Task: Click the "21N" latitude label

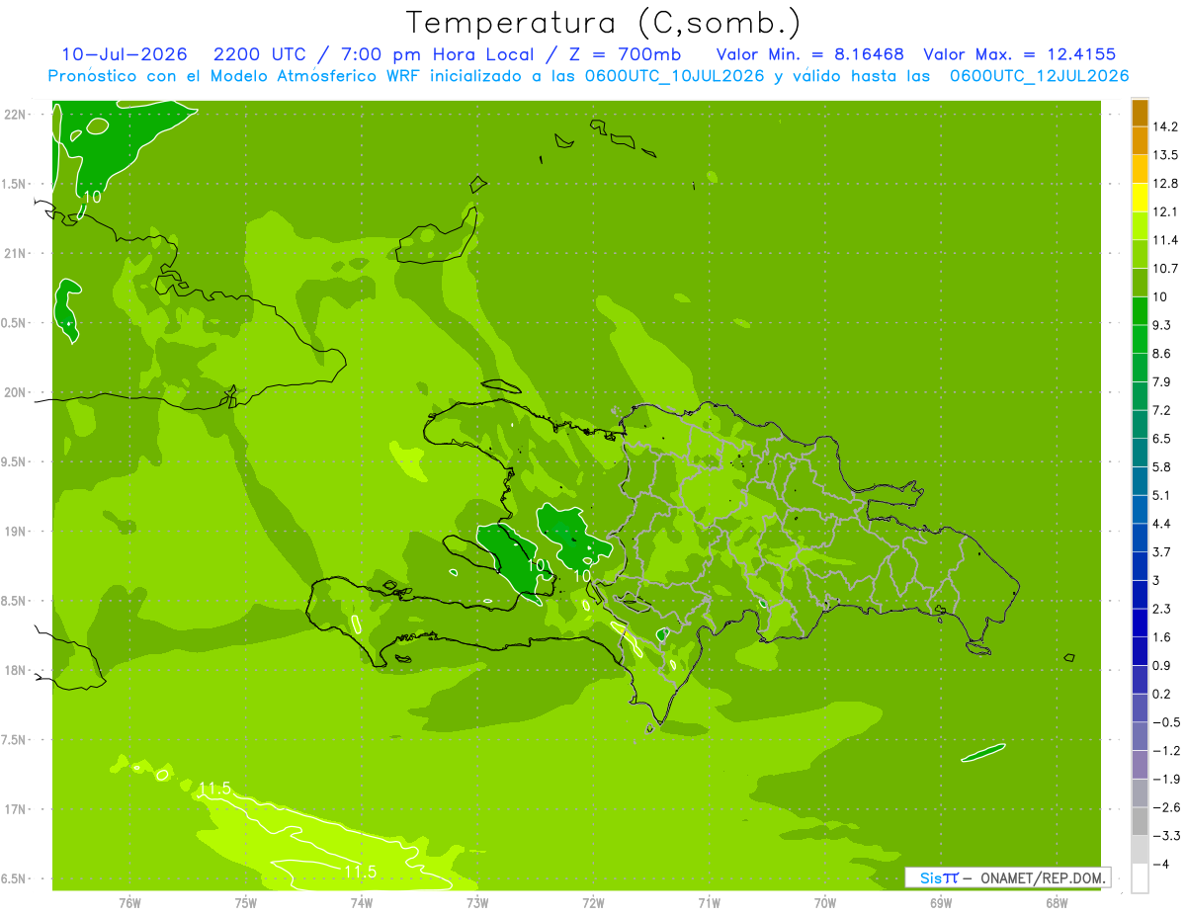Action: pos(16,254)
